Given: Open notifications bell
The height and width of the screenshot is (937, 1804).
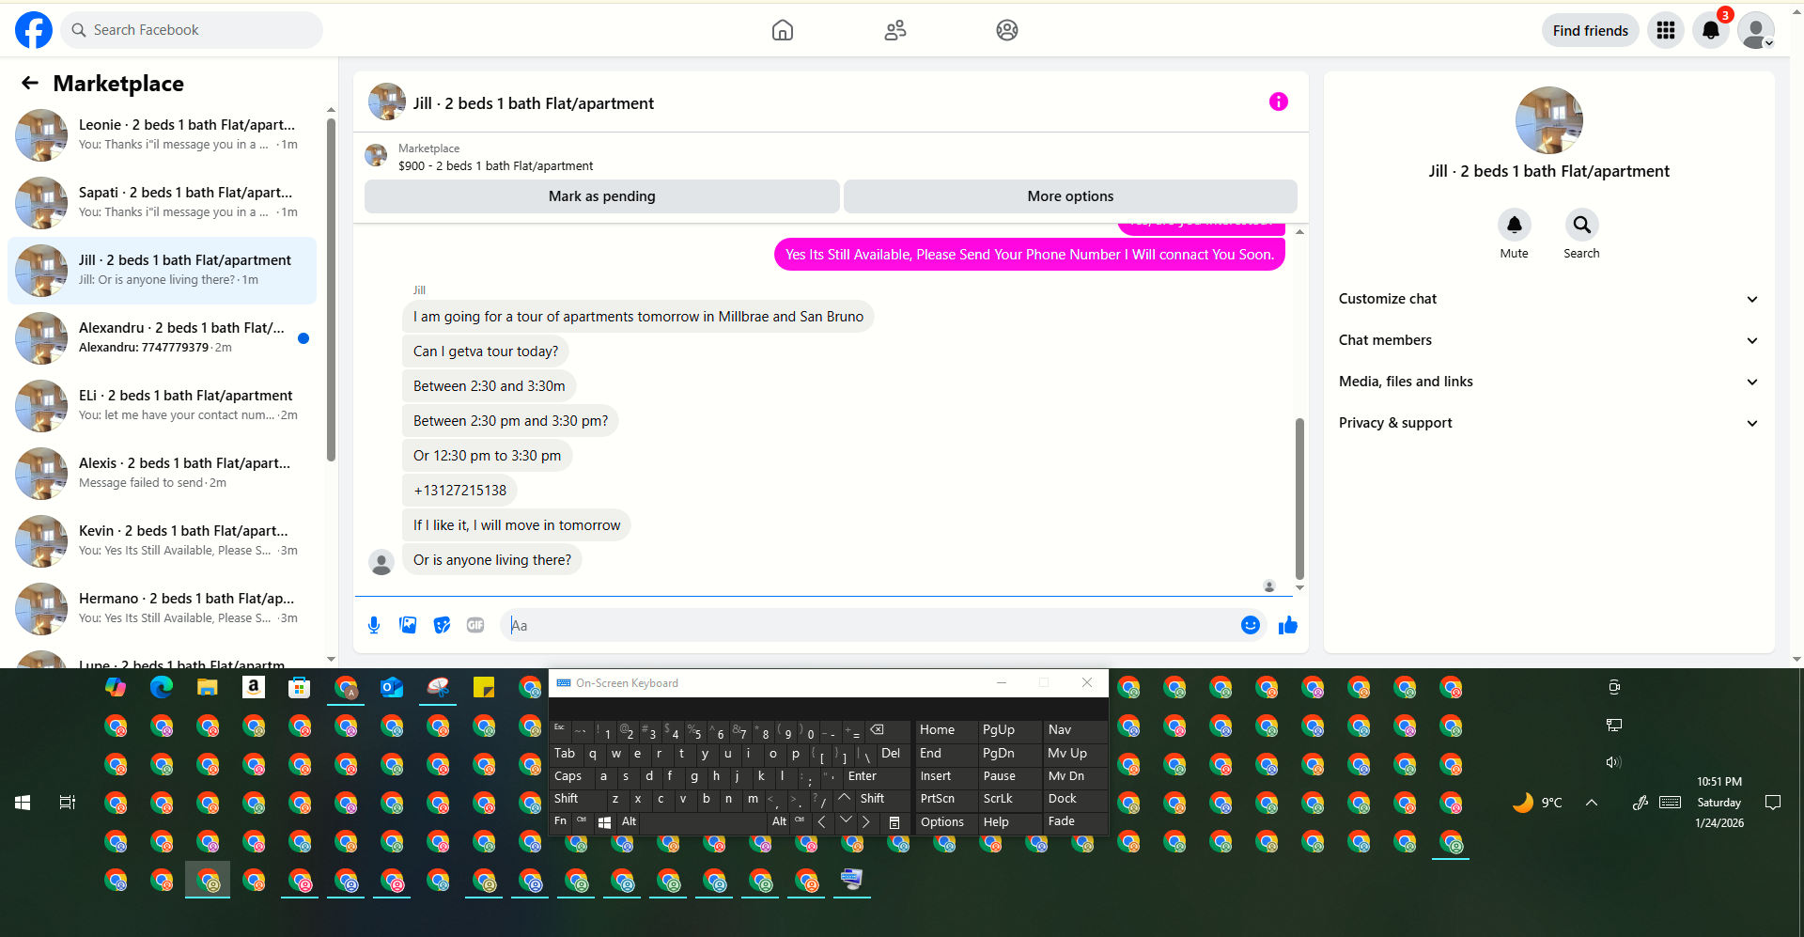Looking at the screenshot, I should pyautogui.click(x=1711, y=30).
